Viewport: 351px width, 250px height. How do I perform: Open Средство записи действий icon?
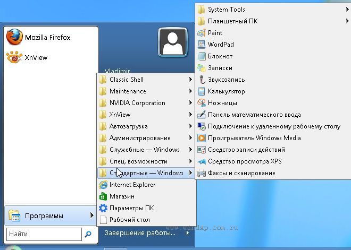click(201, 150)
